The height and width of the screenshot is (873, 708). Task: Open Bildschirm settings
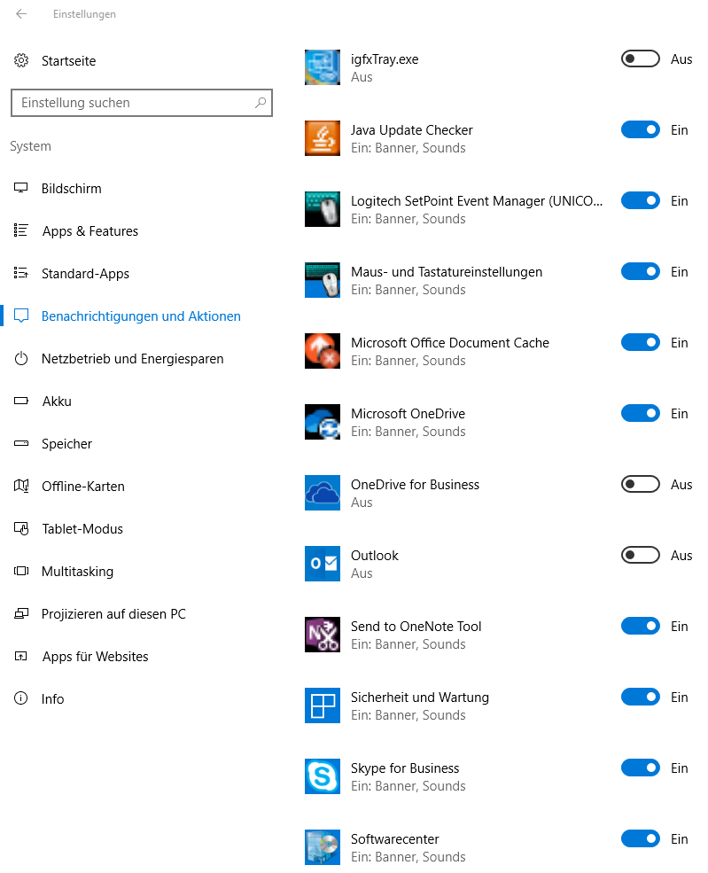71,188
